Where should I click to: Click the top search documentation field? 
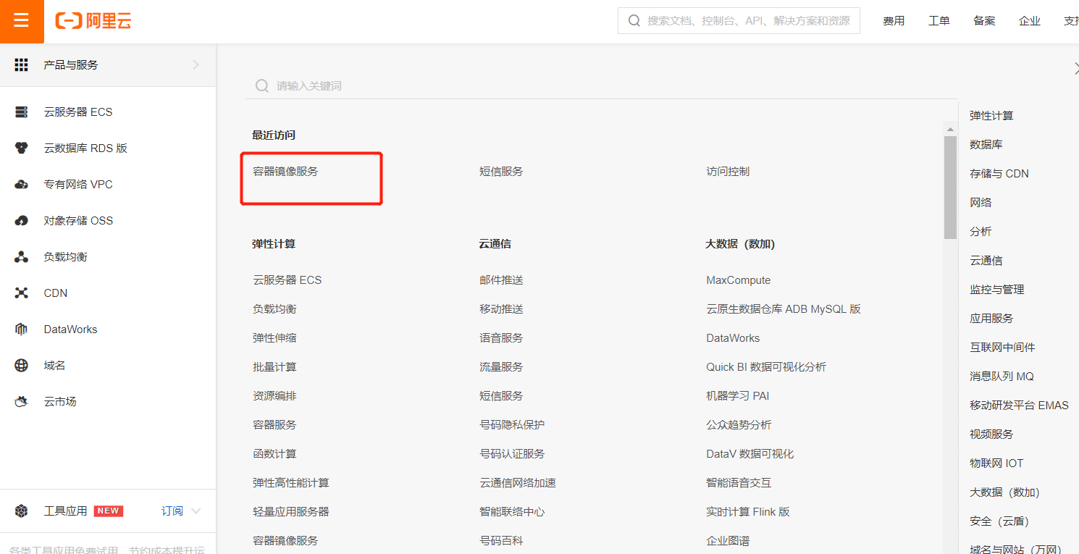pos(739,21)
